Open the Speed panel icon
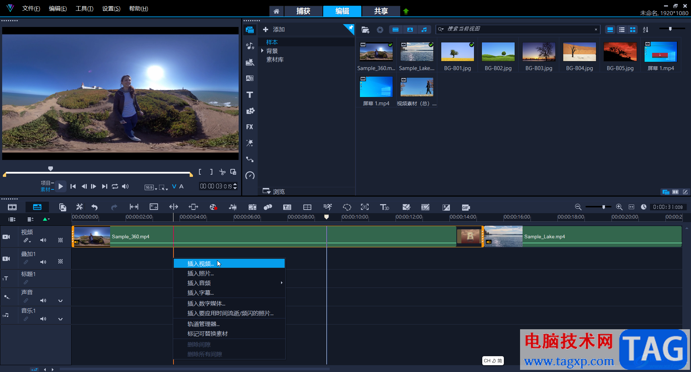Viewport: 691px width, 372px height. 250,175
